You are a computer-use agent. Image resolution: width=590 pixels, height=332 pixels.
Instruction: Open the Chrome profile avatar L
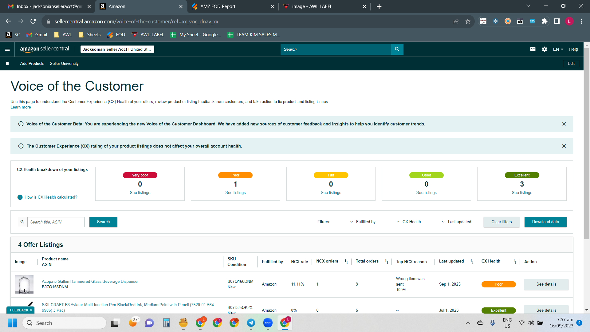(x=569, y=21)
